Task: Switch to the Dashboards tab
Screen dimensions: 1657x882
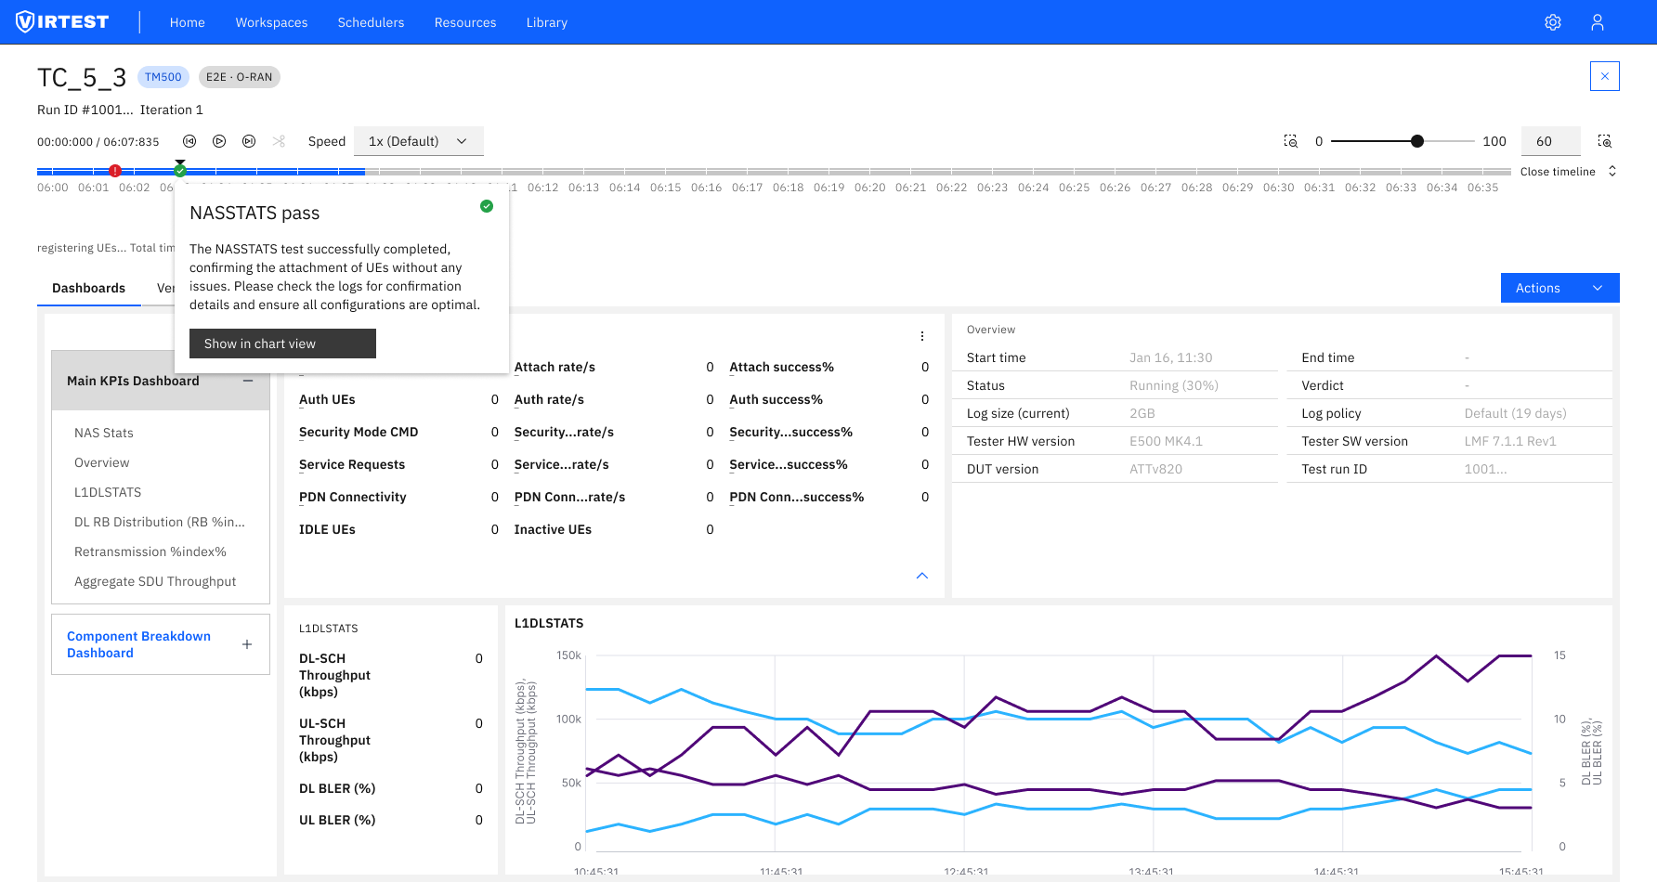Action: click(88, 288)
